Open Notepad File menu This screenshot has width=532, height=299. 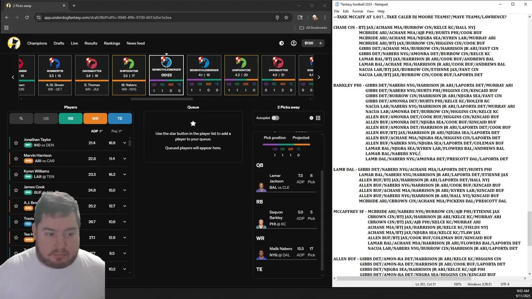point(337,11)
